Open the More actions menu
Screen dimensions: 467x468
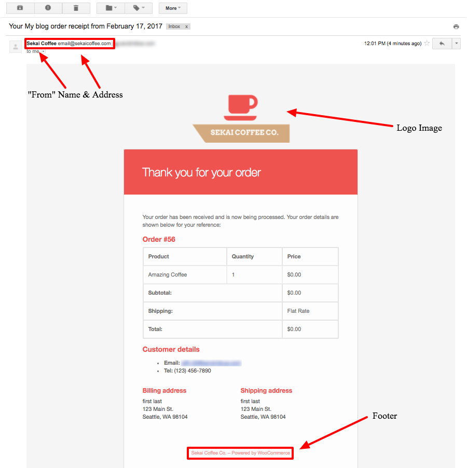(173, 8)
